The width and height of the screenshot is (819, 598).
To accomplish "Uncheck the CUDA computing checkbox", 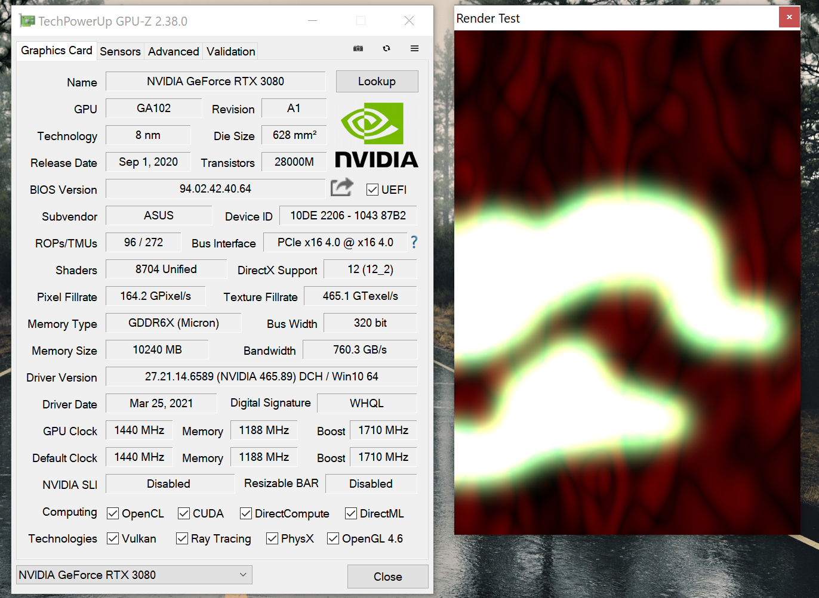I will pos(183,513).
